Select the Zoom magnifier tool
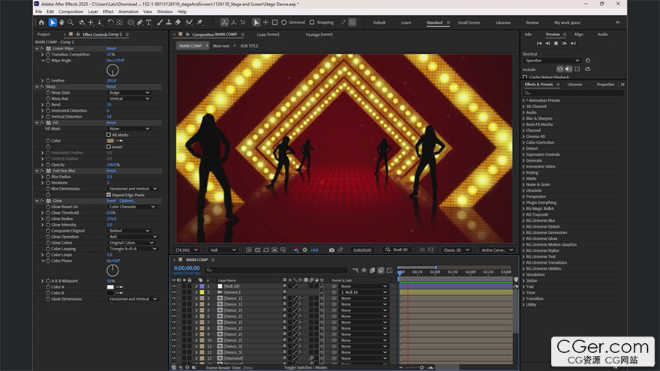Screen dimensions: 660x371 coord(72,22)
